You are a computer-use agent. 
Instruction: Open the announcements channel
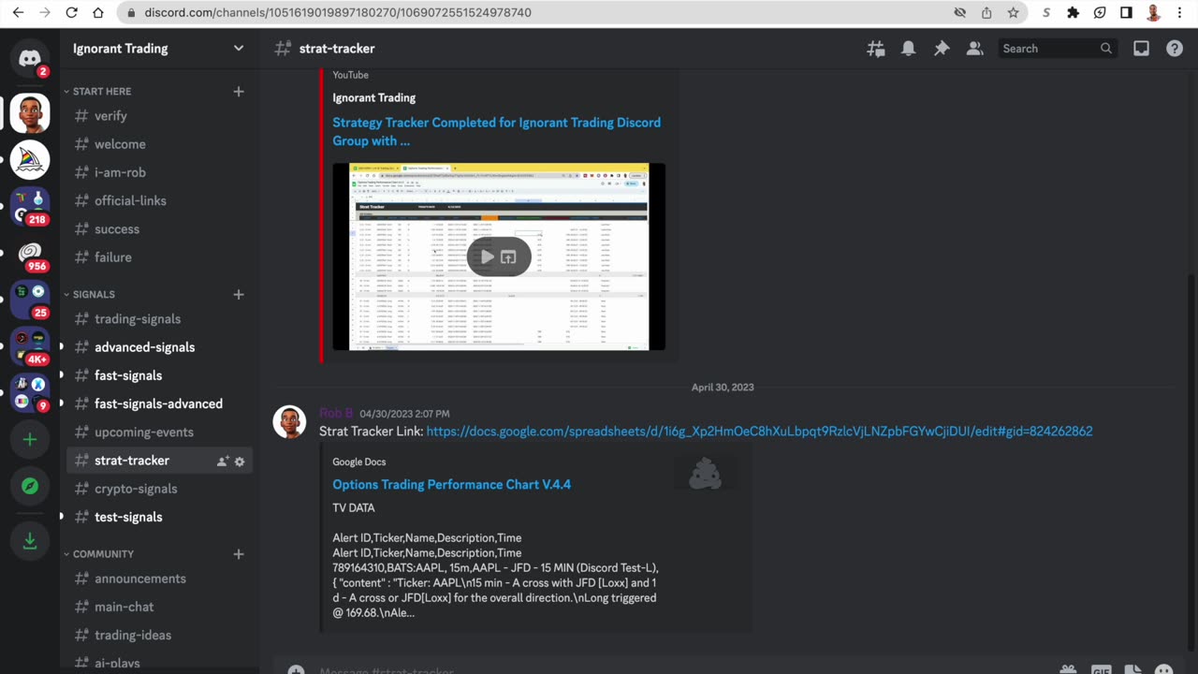(159, 579)
